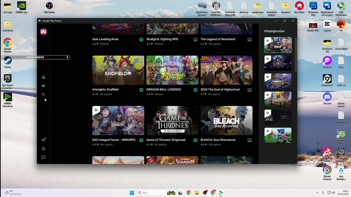Open OBS Studio desktop icon
The width and height of the screenshot is (351, 197).
[x=49, y=7]
